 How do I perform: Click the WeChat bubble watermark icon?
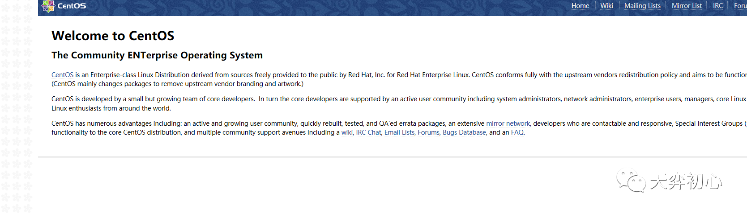(x=631, y=180)
